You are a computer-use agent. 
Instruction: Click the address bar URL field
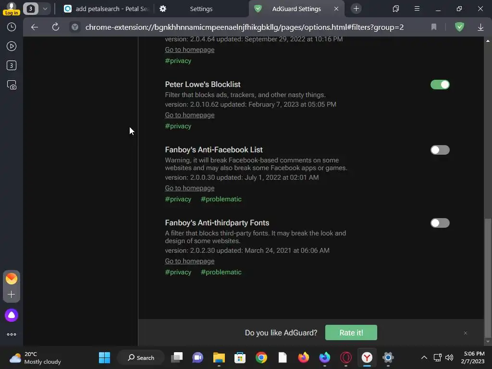coord(245,27)
